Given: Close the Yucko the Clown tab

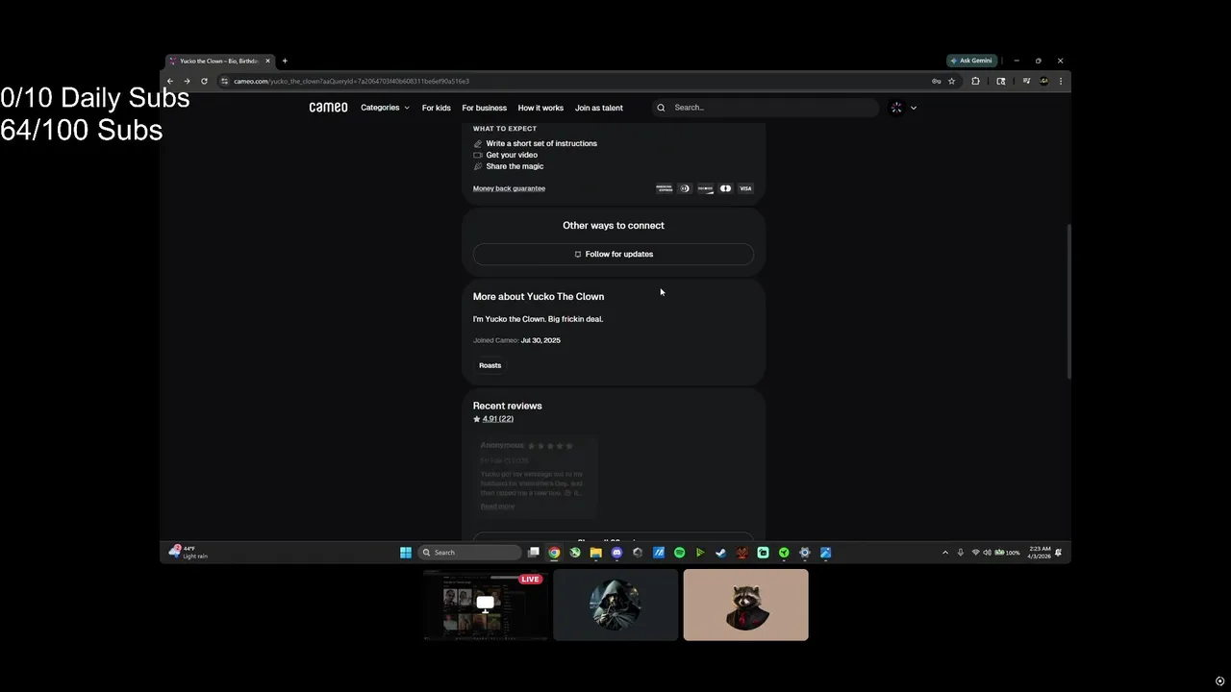Looking at the screenshot, I should pyautogui.click(x=268, y=61).
